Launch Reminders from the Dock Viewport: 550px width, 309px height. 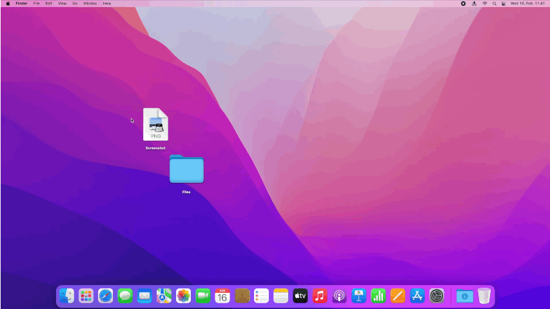click(x=261, y=296)
